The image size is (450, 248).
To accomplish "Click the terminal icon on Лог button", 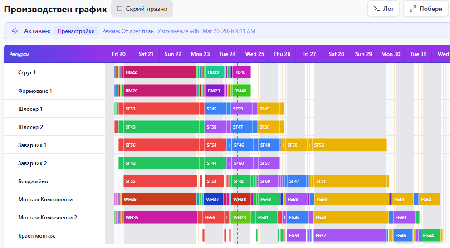I will [377, 9].
